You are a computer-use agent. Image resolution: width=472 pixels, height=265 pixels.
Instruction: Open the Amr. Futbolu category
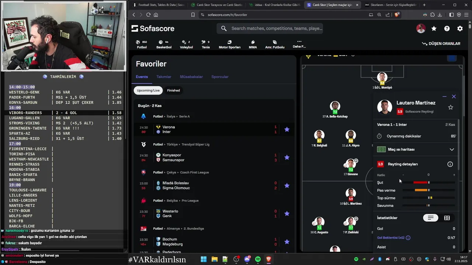[x=275, y=45]
